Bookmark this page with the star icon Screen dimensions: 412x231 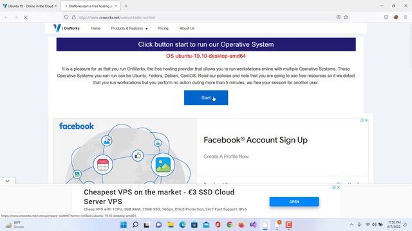346,17
